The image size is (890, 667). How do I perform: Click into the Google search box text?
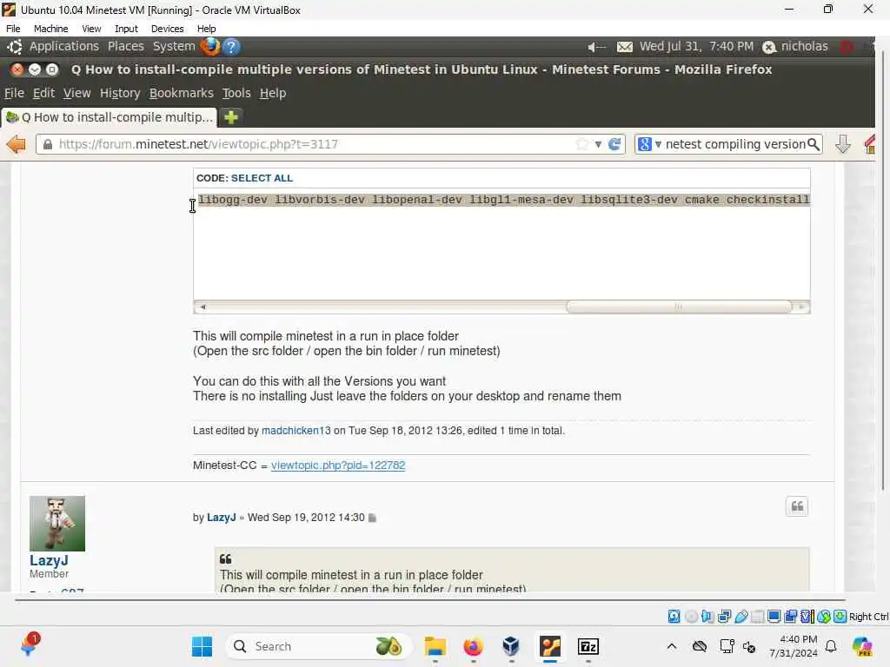point(735,144)
